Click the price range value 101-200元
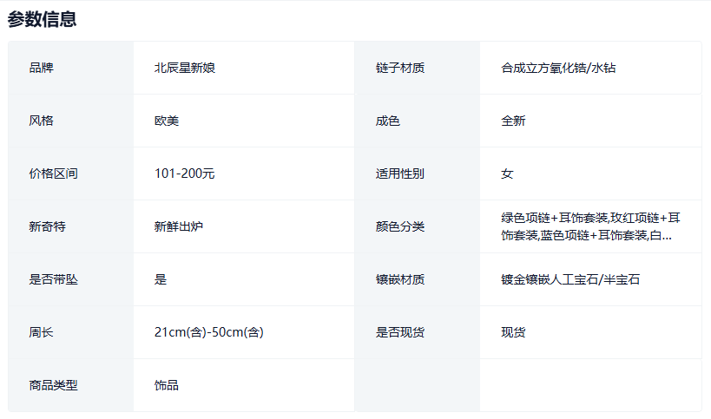This screenshot has height=419, width=711. tap(185, 173)
